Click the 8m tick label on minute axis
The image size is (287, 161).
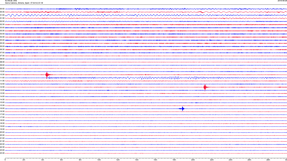click(x=80, y=160)
